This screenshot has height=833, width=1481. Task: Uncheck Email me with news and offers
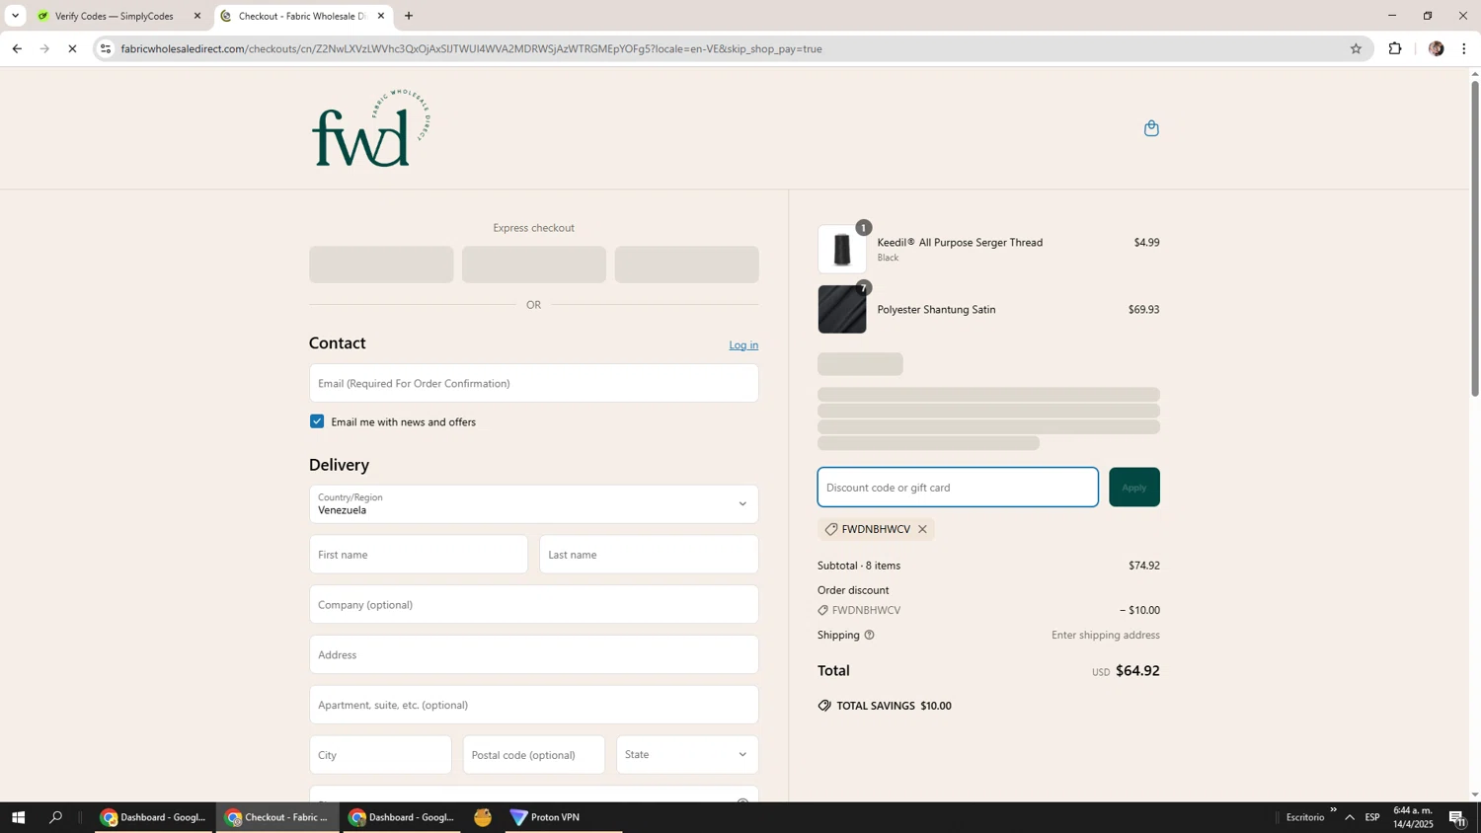[x=317, y=421]
